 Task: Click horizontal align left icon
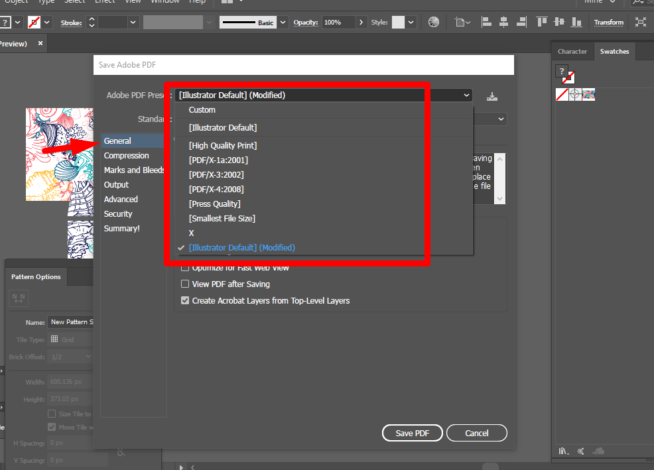486,22
